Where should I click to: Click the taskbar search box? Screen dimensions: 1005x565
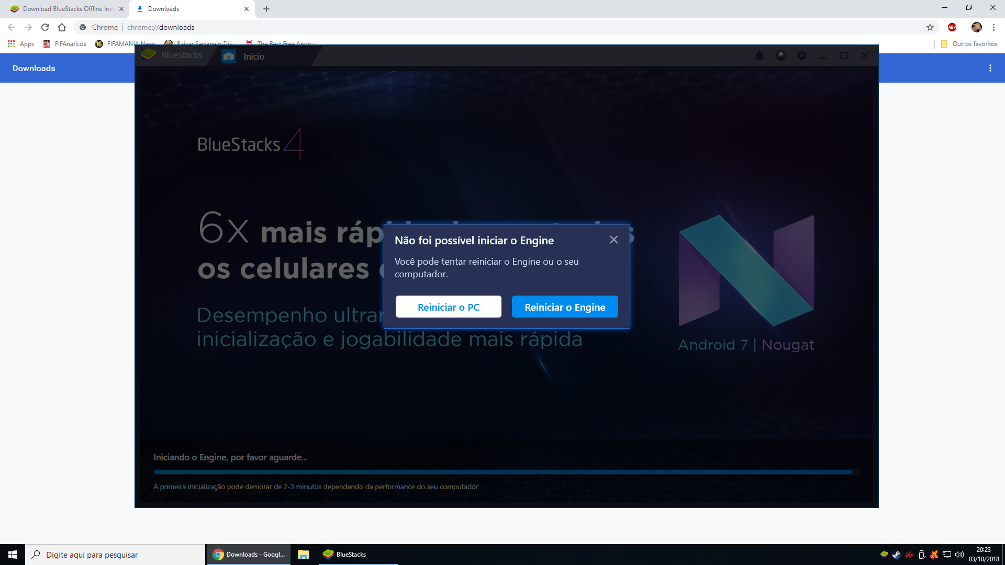[x=115, y=555]
